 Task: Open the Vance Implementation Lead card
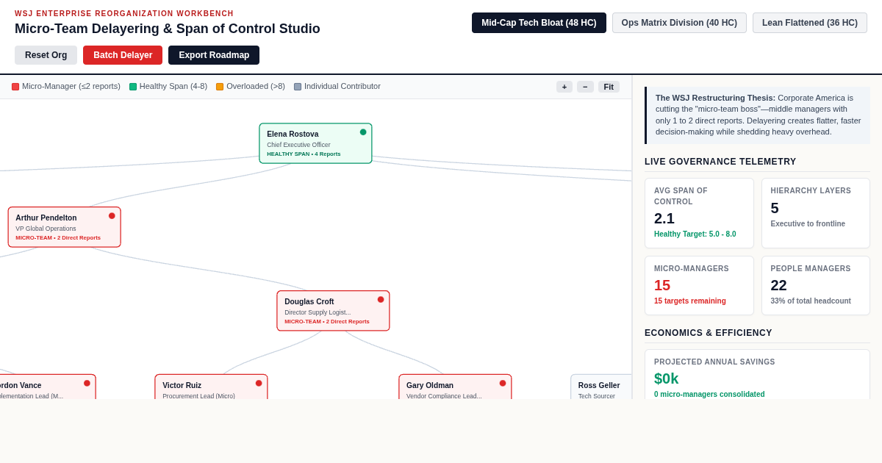(x=48, y=387)
